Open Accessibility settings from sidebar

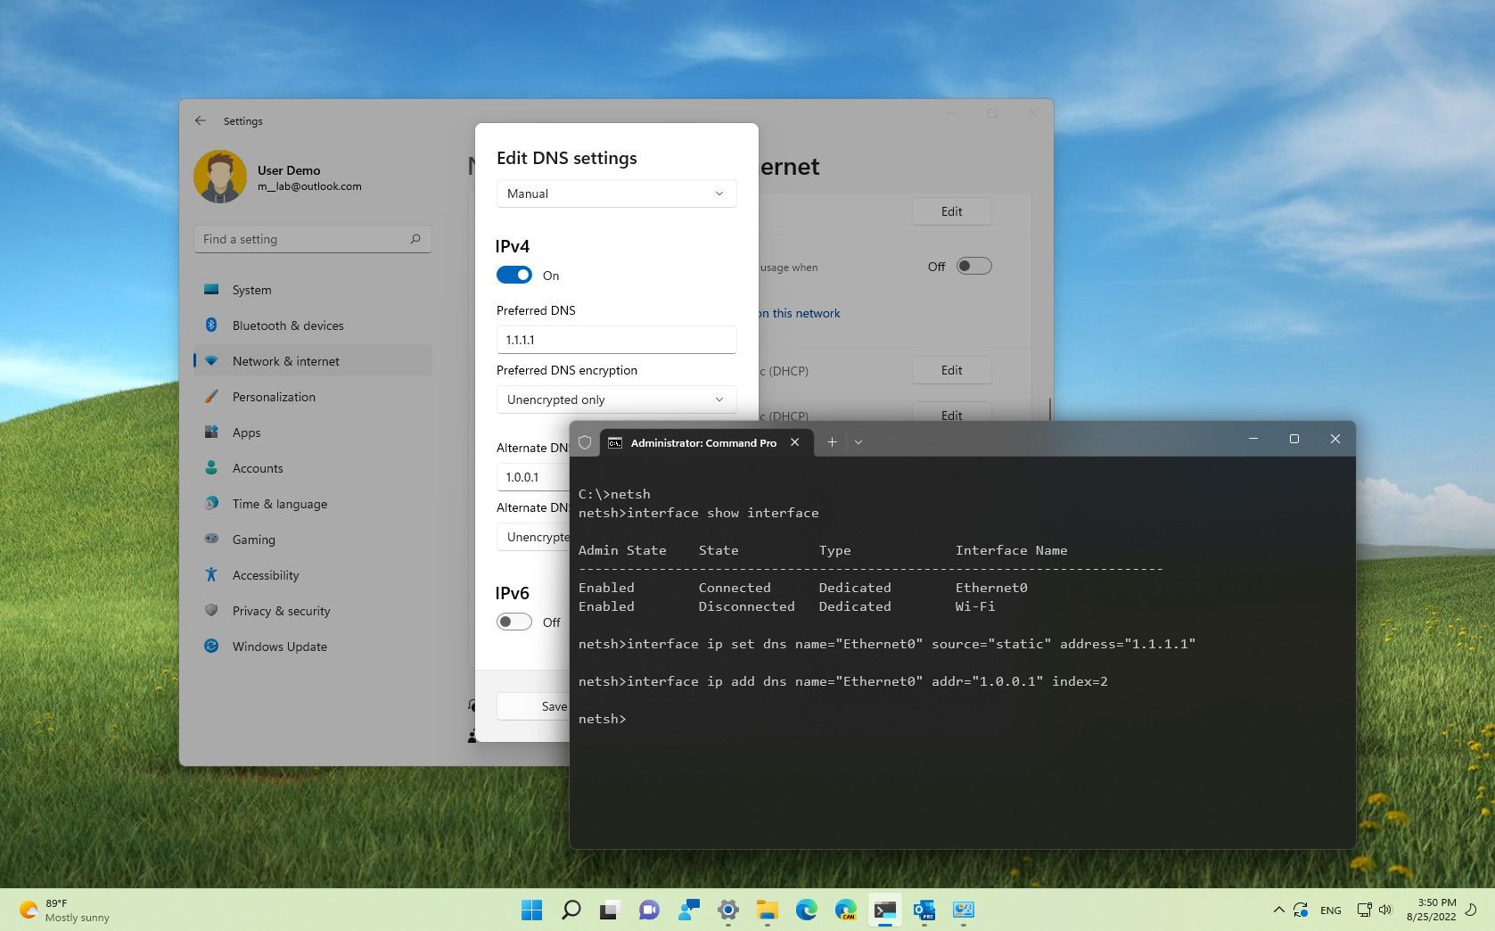pos(265,575)
